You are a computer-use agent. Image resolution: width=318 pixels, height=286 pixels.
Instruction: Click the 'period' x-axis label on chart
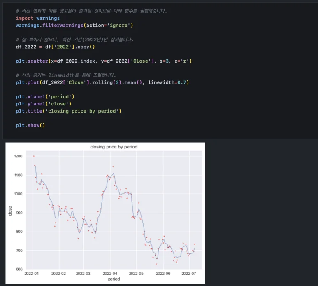pyautogui.click(x=114, y=279)
